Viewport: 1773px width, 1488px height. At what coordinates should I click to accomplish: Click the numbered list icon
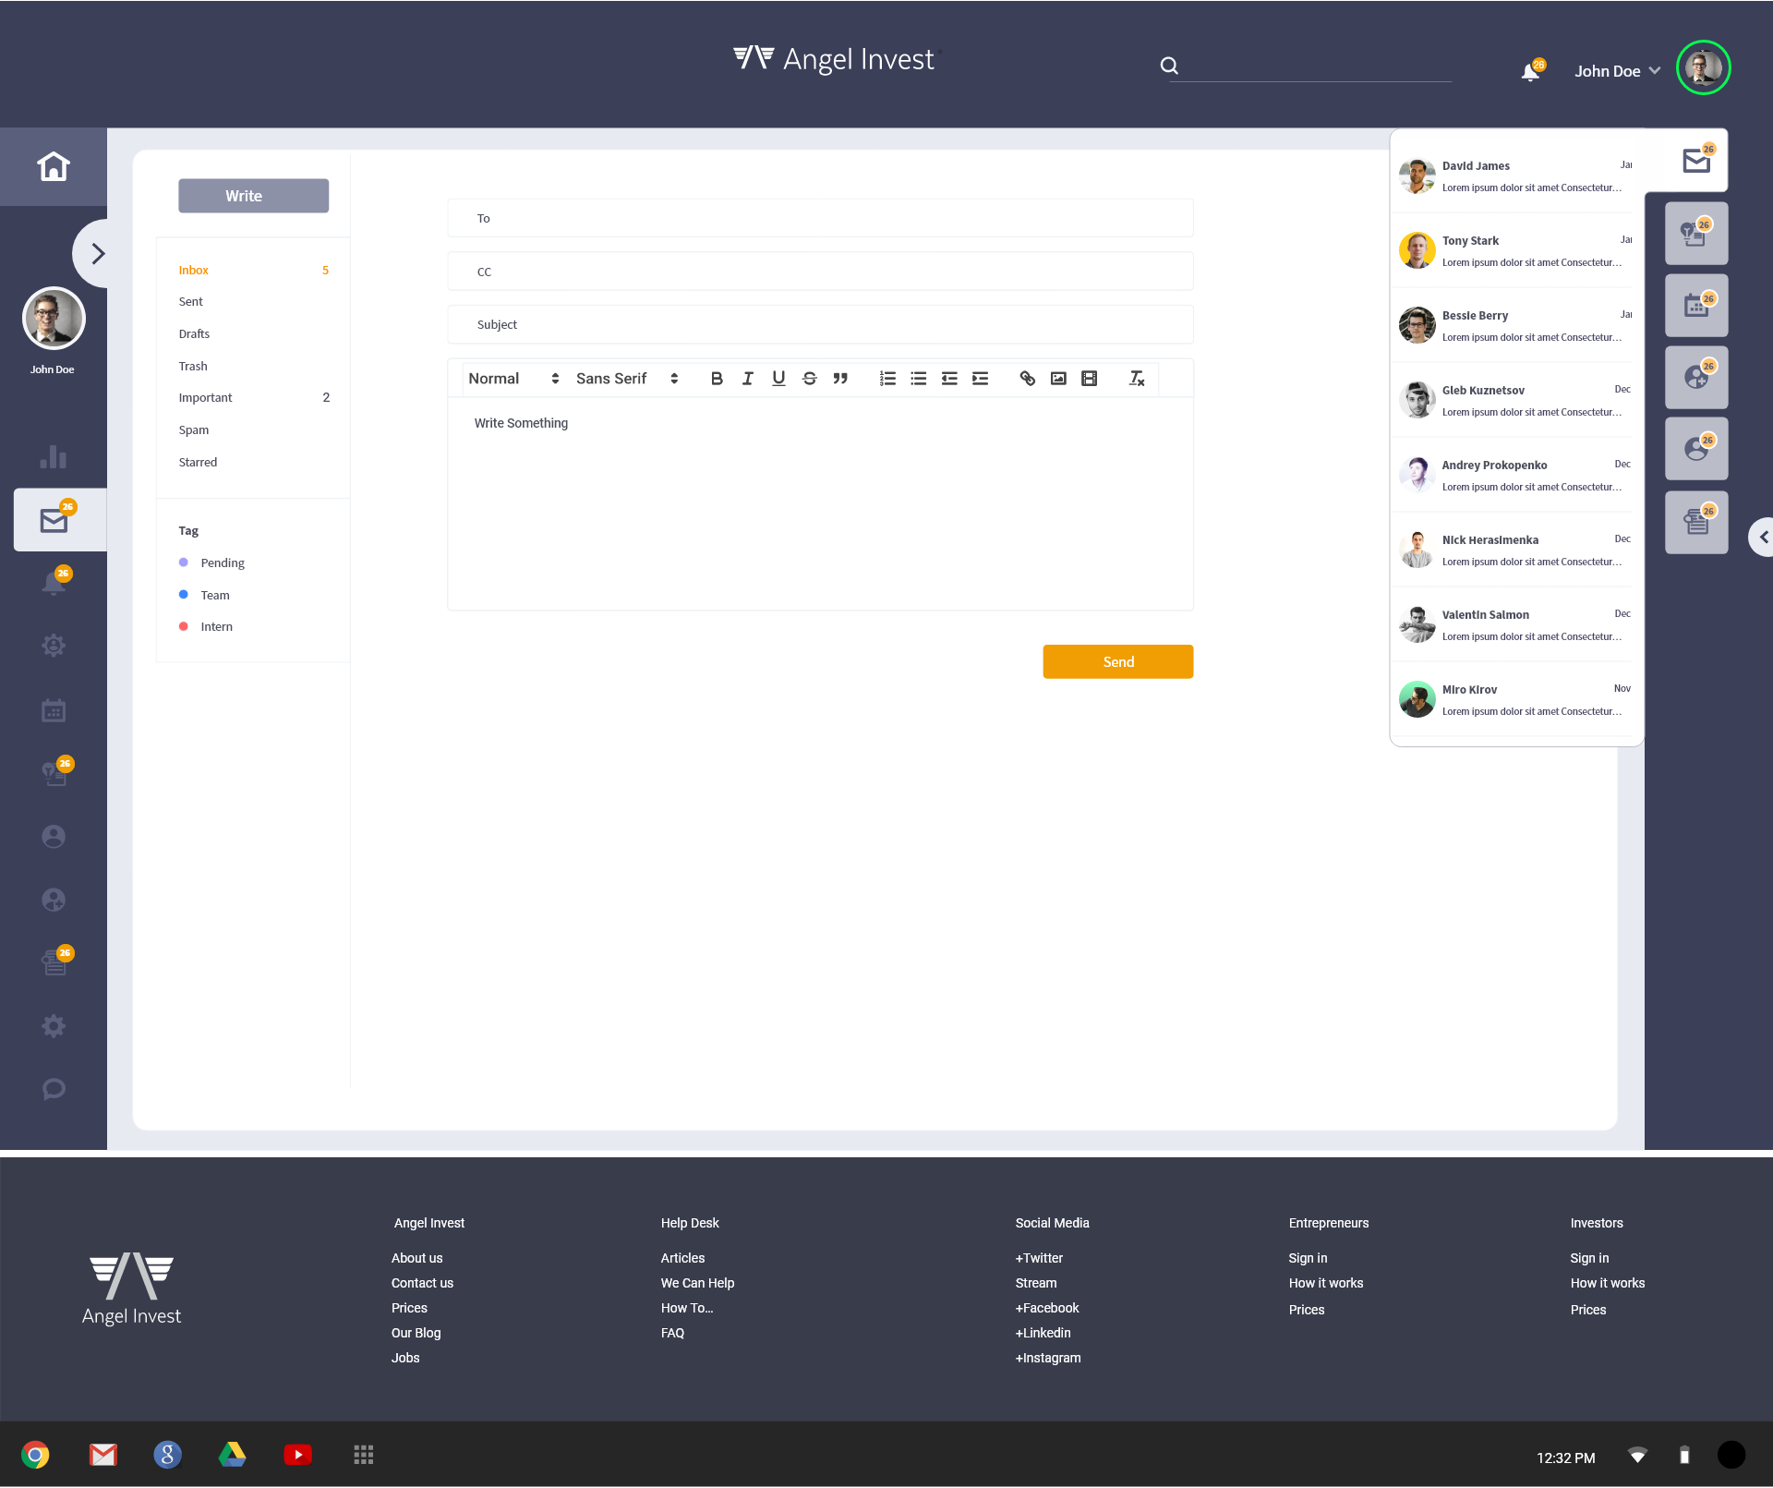[887, 379]
